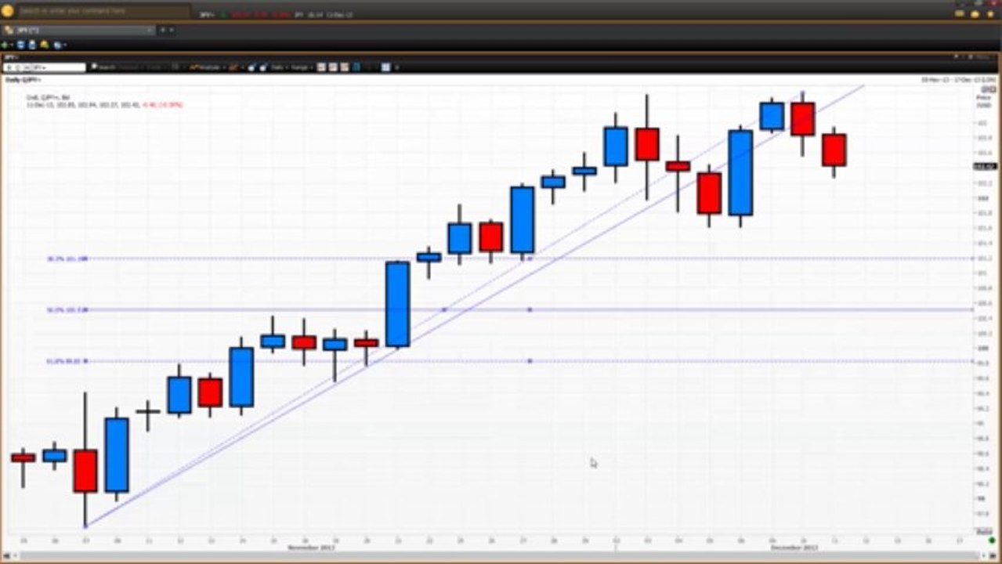This screenshot has width=1002, height=564.
Task: Click the blue save icon in toolbar
Action: pyautogui.click(x=20, y=45)
